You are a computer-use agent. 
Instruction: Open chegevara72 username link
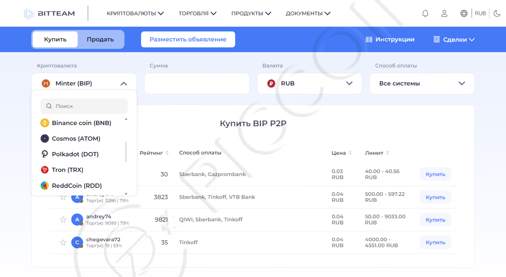pyautogui.click(x=103, y=239)
